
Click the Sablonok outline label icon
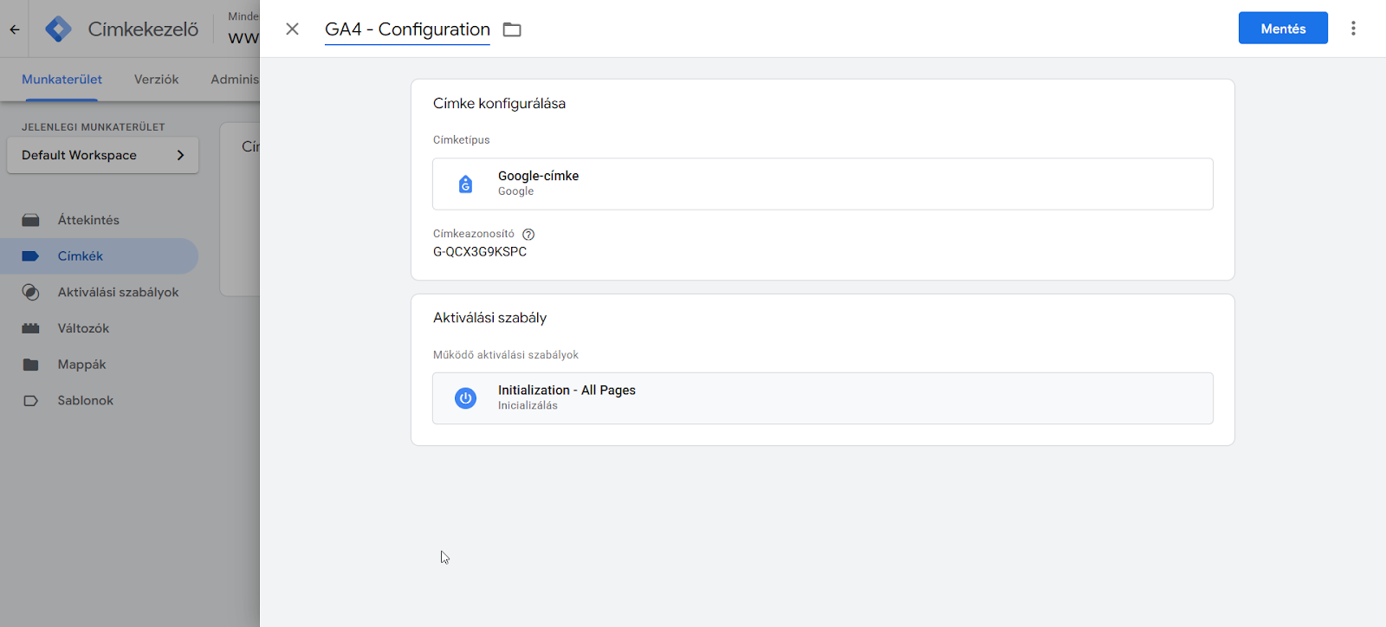(30, 400)
